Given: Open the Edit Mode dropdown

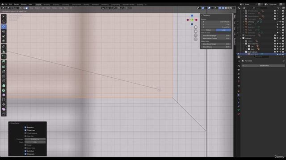Looking at the screenshot, I should [x=13, y=8].
